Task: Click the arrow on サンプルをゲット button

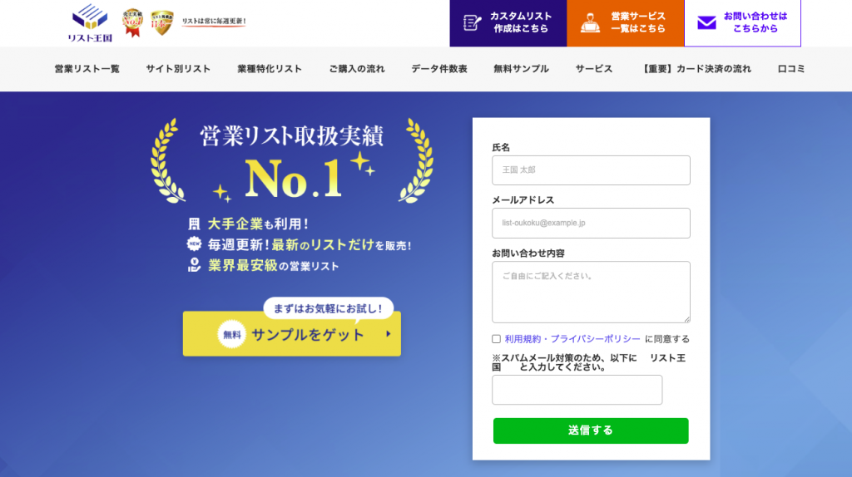Action: pos(388,334)
